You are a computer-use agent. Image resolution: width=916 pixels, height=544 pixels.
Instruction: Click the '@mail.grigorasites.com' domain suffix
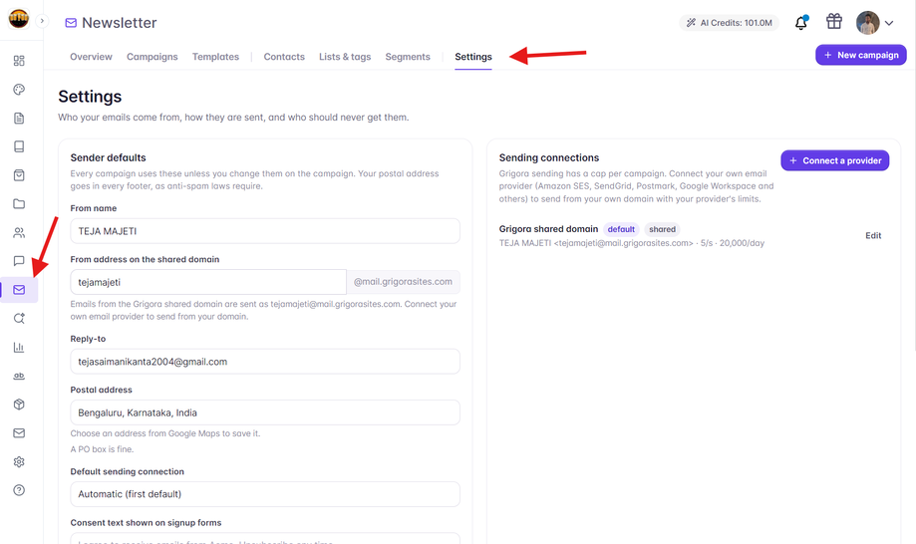[x=403, y=282]
